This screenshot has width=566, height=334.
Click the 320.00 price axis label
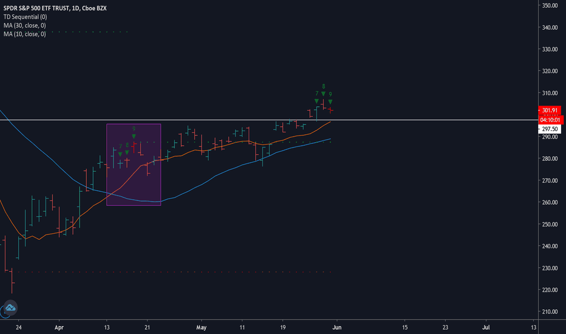(550, 71)
